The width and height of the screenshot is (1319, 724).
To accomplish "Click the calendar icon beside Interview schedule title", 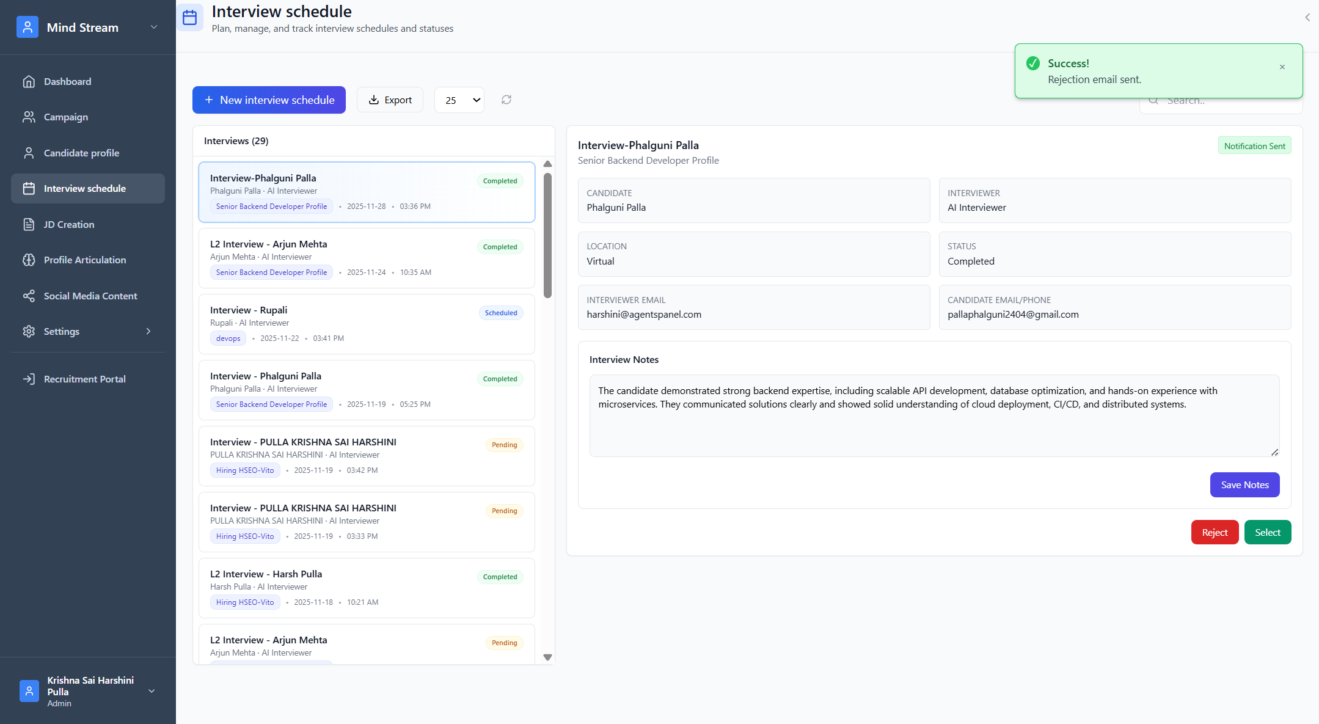I will (x=190, y=18).
